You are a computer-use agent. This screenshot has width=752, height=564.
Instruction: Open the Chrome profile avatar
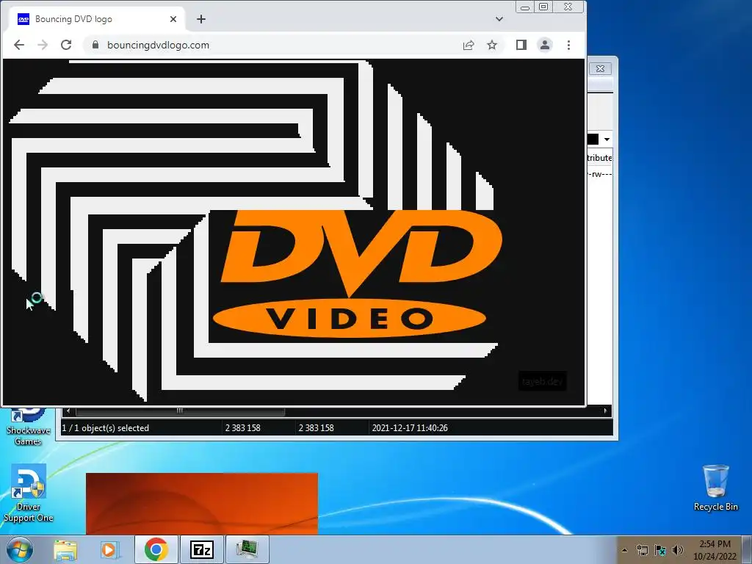[x=545, y=45]
